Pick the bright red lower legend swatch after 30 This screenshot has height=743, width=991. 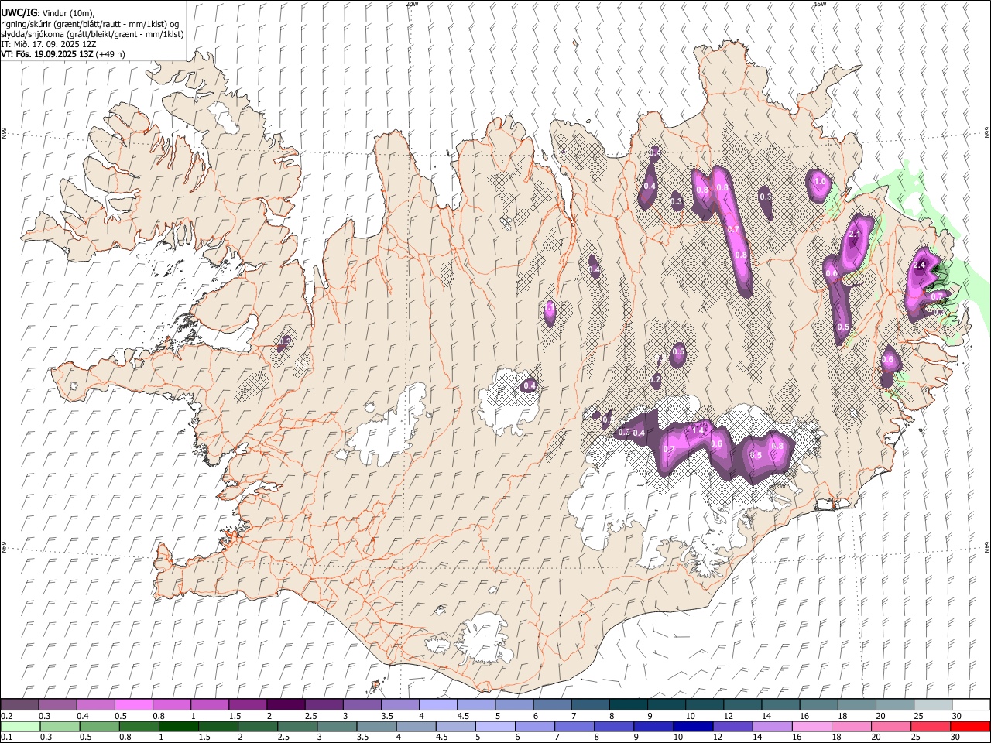click(x=972, y=726)
